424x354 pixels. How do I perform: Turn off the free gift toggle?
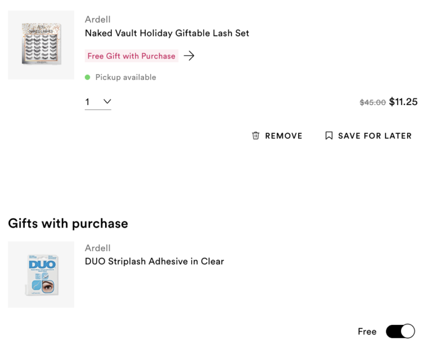[x=400, y=332]
